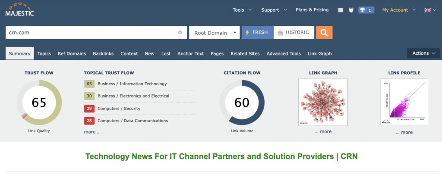Open the language chevron dropdown
The height and width of the screenshot is (174, 442).
435,10
